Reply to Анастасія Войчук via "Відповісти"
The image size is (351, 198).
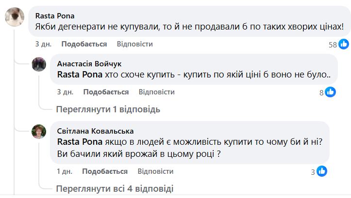156,91
